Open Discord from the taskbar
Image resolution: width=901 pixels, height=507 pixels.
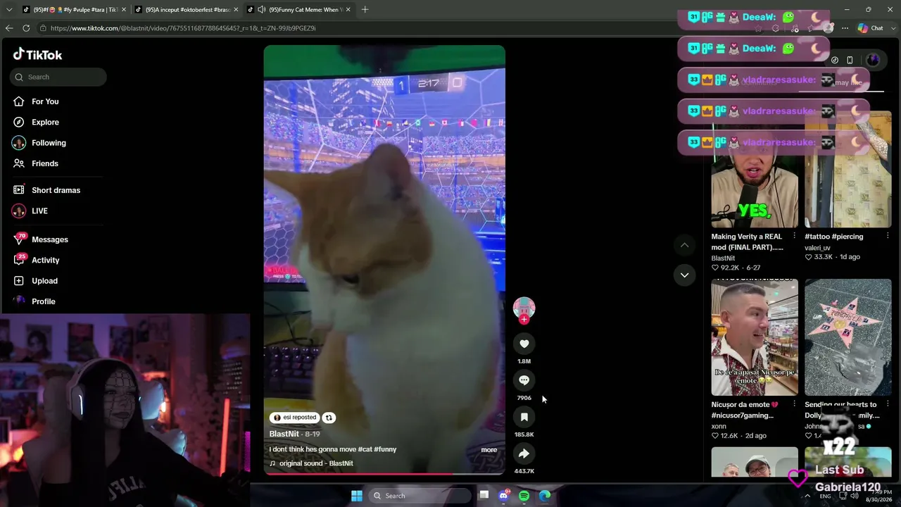pyautogui.click(x=504, y=496)
